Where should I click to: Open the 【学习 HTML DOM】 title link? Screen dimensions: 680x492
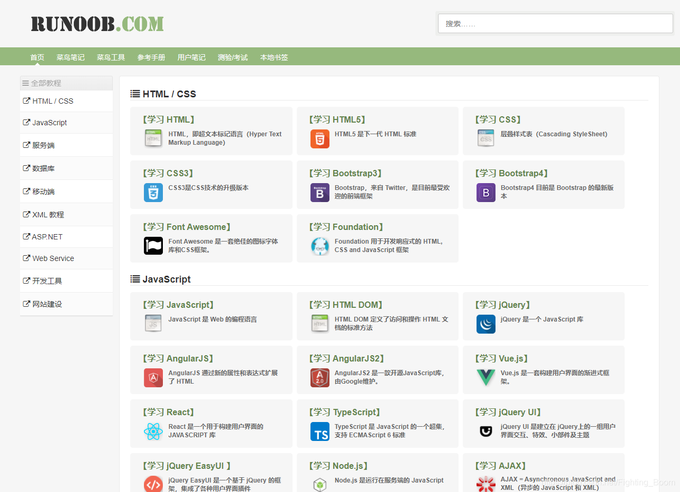(346, 305)
